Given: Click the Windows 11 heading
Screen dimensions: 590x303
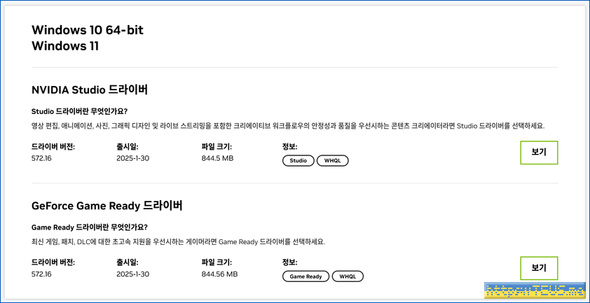Looking at the screenshot, I should click(65, 46).
